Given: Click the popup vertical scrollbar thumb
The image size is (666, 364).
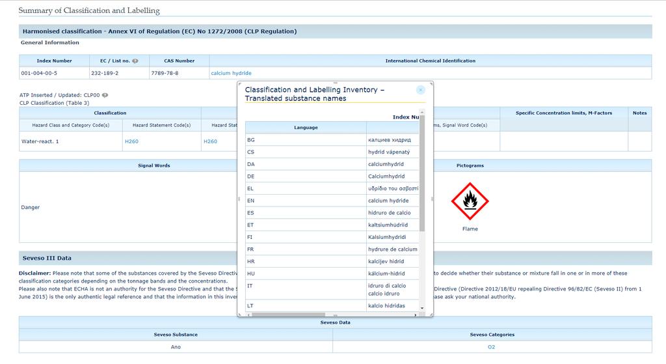Looking at the screenshot, I should (421, 173).
